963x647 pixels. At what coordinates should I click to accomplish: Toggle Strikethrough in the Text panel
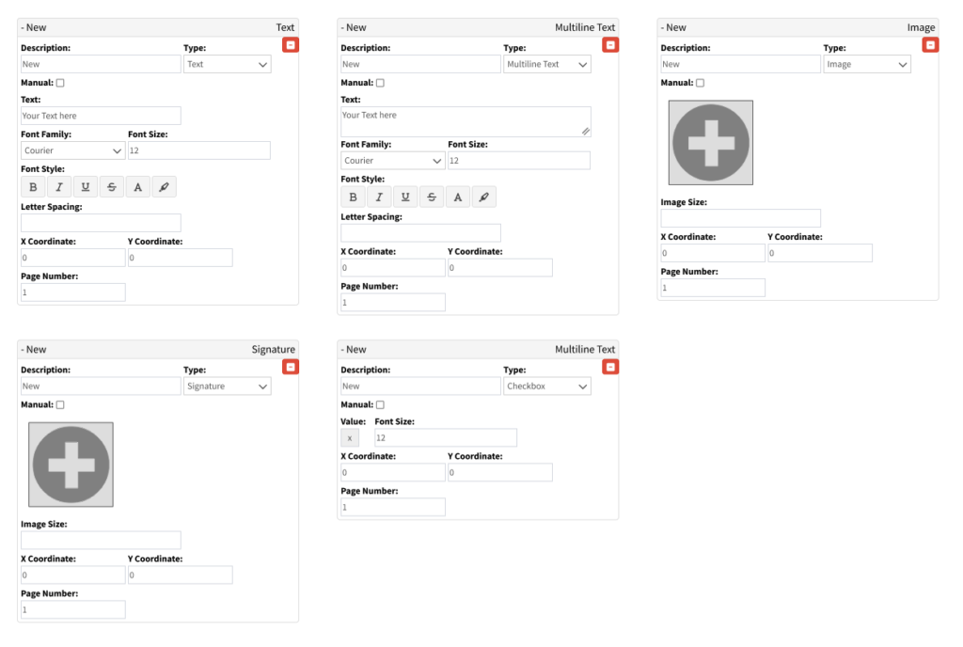[112, 187]
